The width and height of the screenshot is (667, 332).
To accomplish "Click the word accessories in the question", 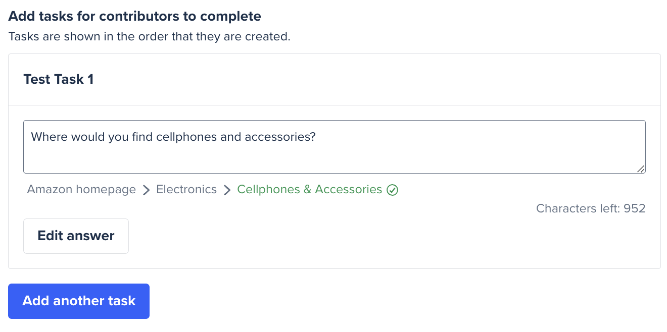I will 280,137.
